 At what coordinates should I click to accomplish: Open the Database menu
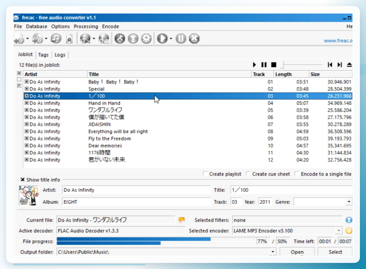(36, 26)
